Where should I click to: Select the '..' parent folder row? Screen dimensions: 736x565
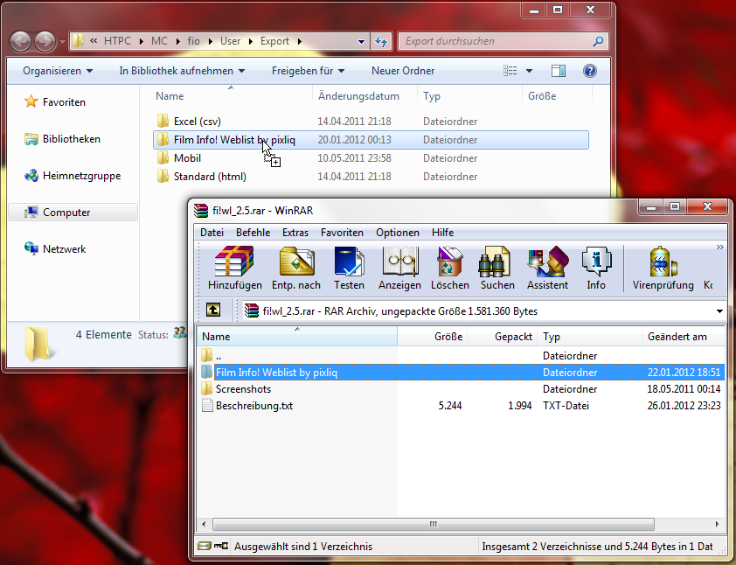461,356
